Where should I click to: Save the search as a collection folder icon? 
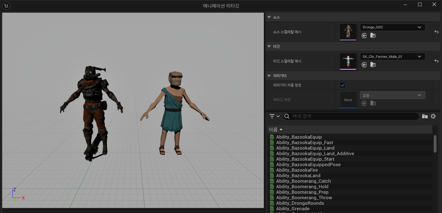[x=425, y=116]
